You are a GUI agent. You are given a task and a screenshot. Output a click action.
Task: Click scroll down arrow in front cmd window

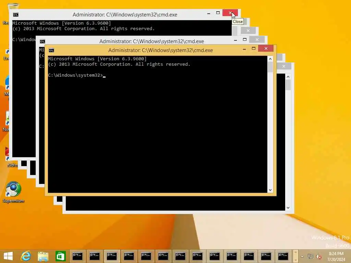tap(270, 190)
